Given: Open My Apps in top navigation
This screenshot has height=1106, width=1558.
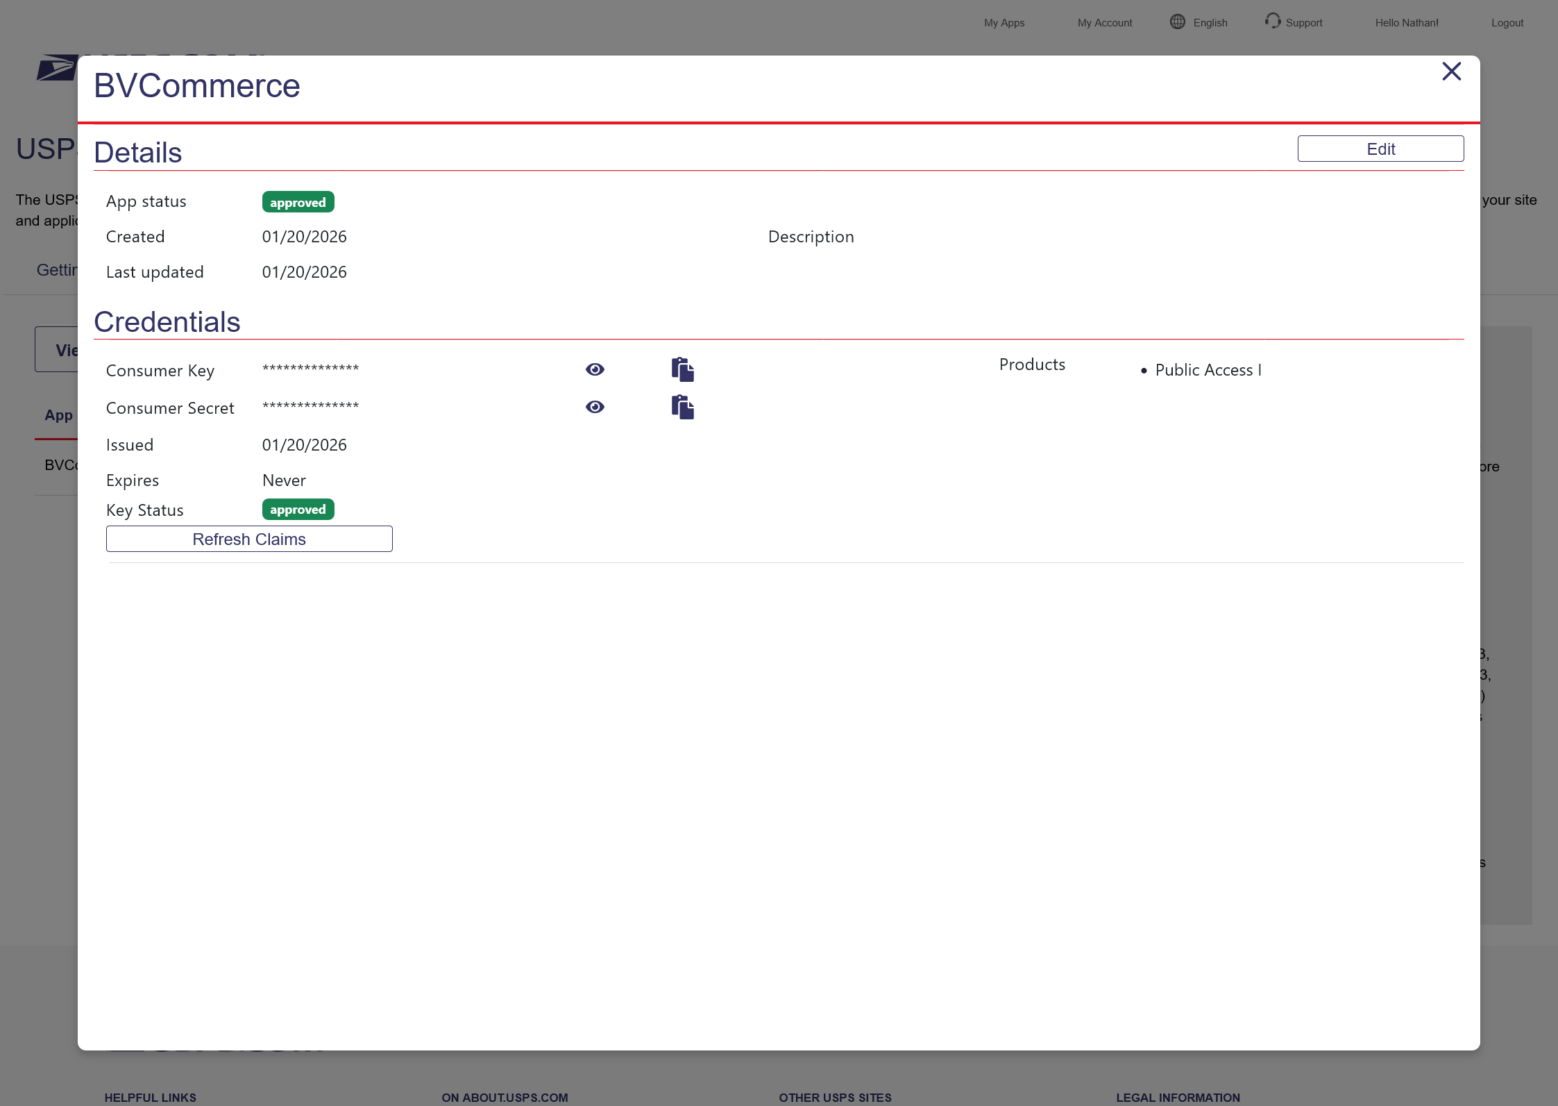Looking at the screenshot, I should point(1004,23).
